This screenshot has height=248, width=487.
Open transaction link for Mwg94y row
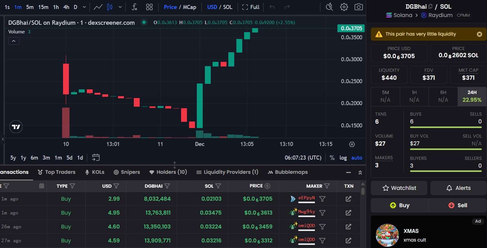click(x=348, y=213)
